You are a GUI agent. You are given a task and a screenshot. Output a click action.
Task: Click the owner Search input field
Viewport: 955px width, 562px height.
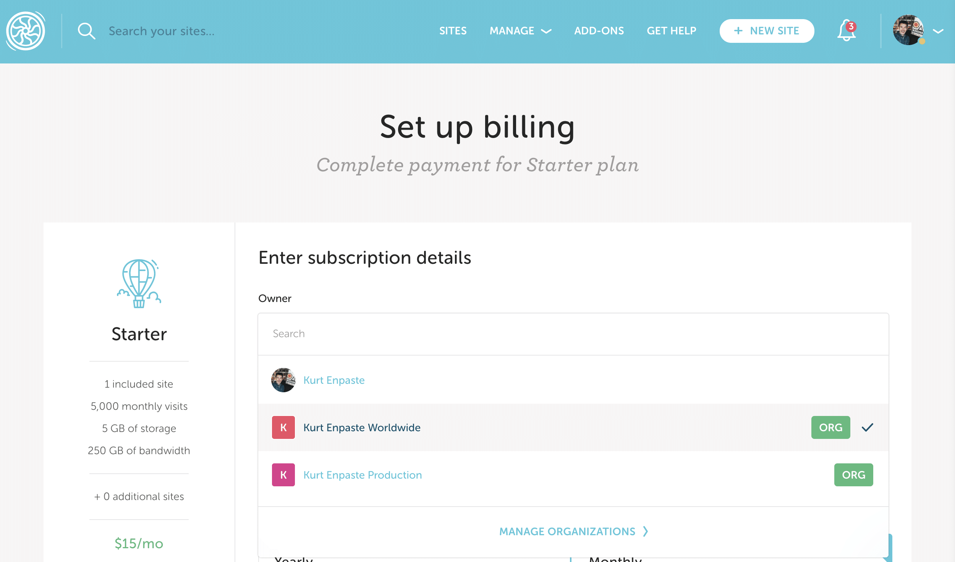tap(573, 334)
